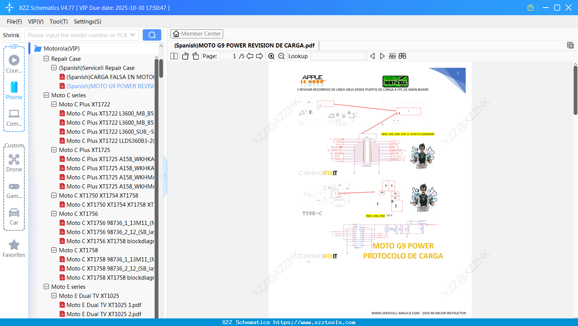Collapse the Moto C XT1758 node
This screenshot has height=326, width=578.
tap(54, 250)
